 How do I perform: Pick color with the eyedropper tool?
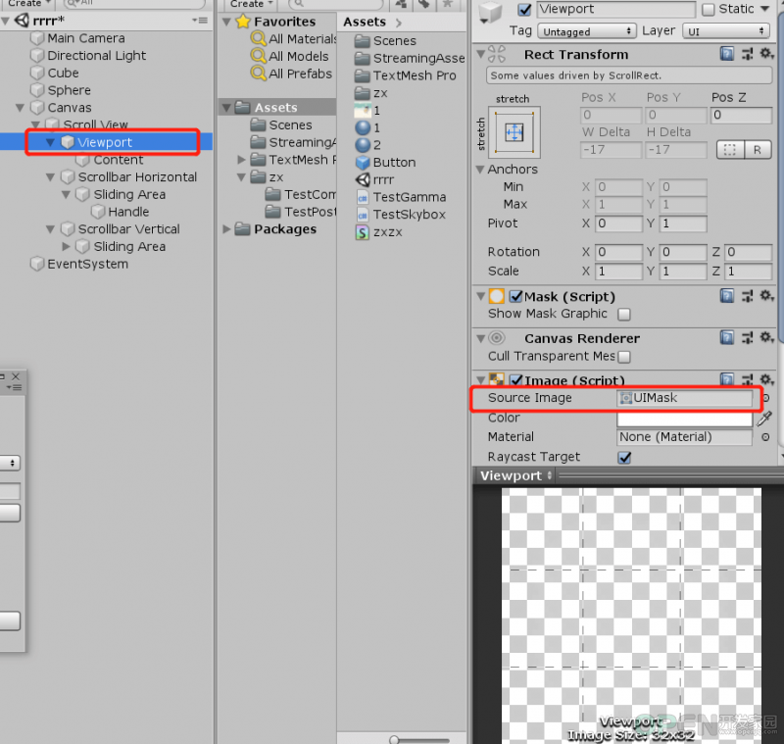pos(765,418)
